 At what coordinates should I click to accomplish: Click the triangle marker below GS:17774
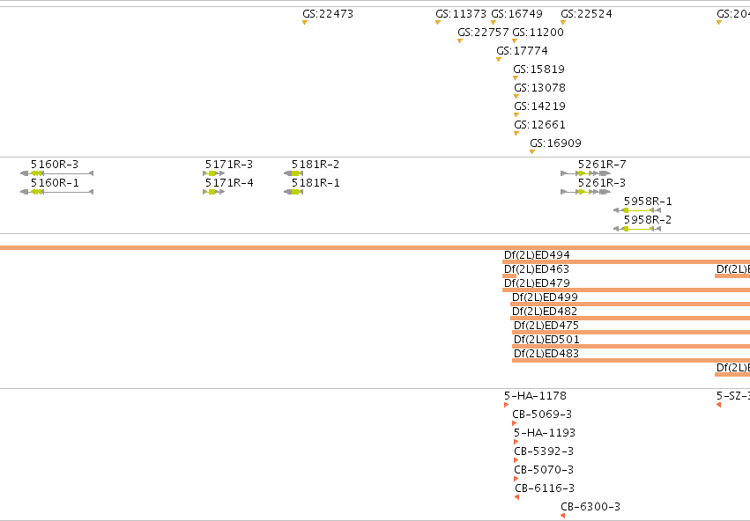[499, 59]
